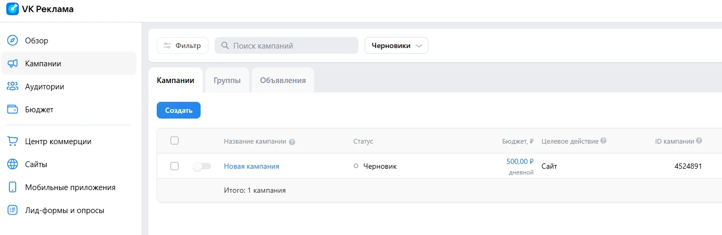Image resolution: width=722 pixels, height=235 pixels.
Task: Open Центр коммерции via the cart icon
Action: click(13, 141)
